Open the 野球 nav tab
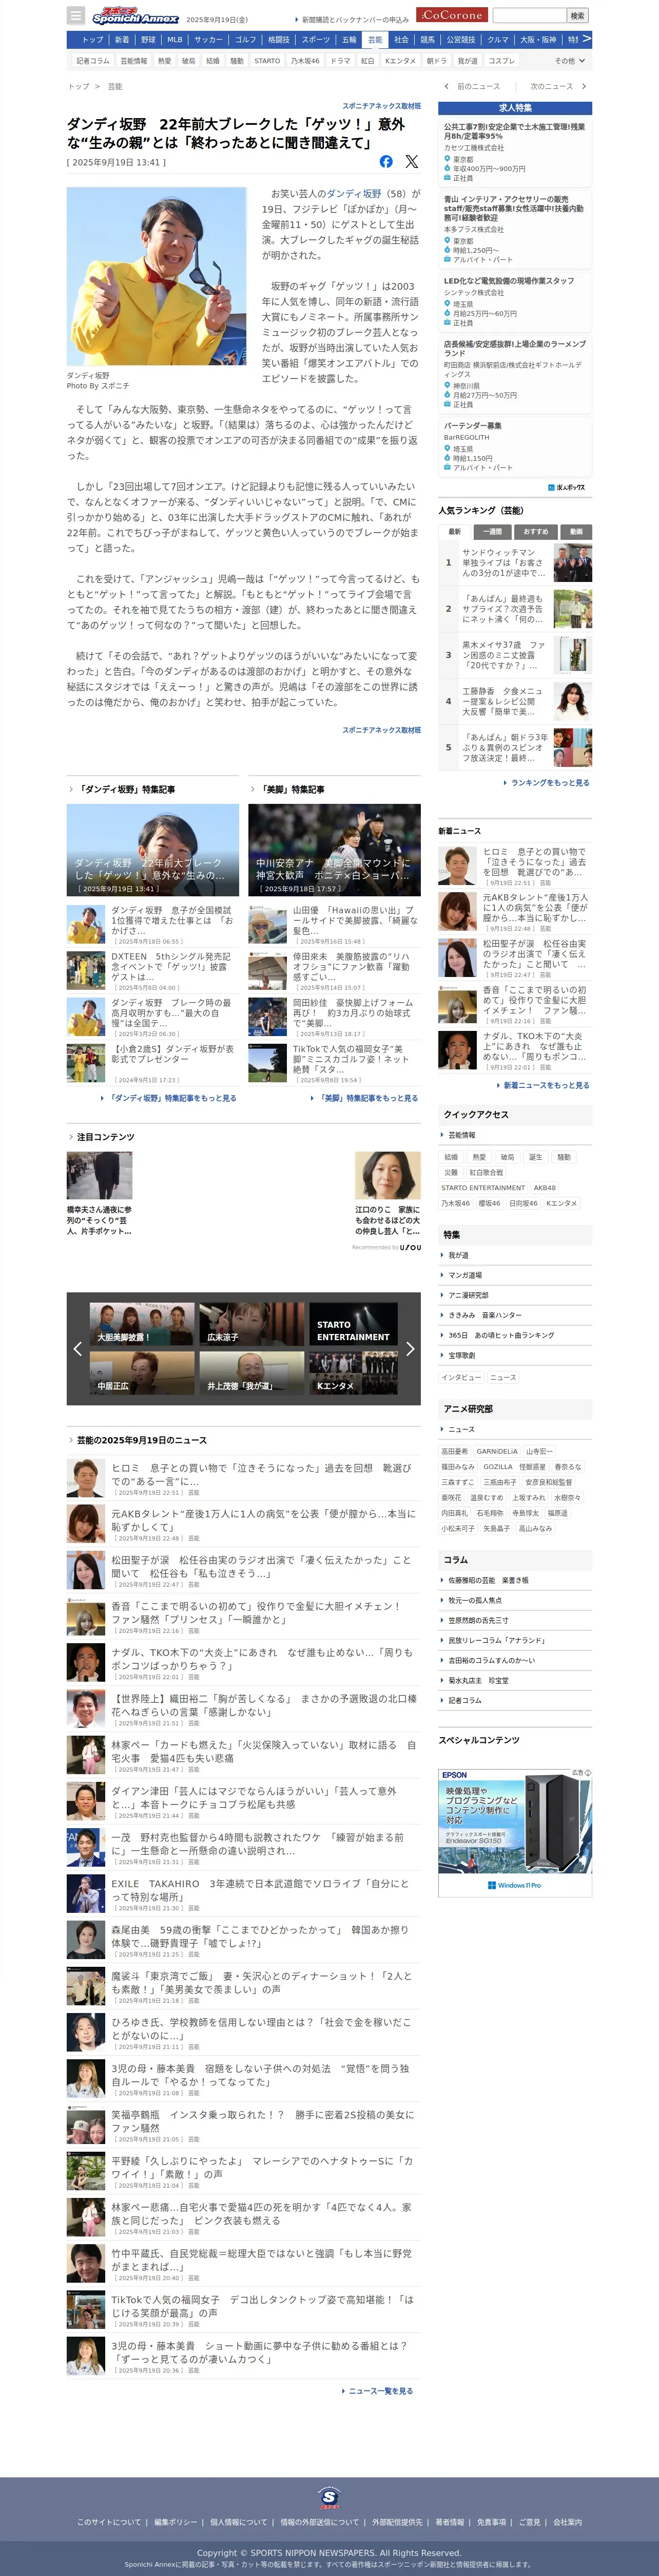Screen dimensions: 659x2576 (148, 40)
